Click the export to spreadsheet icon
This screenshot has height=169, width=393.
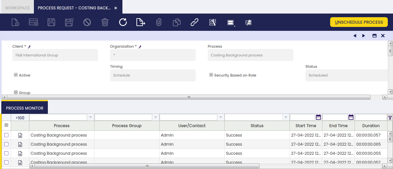point(140,22)
